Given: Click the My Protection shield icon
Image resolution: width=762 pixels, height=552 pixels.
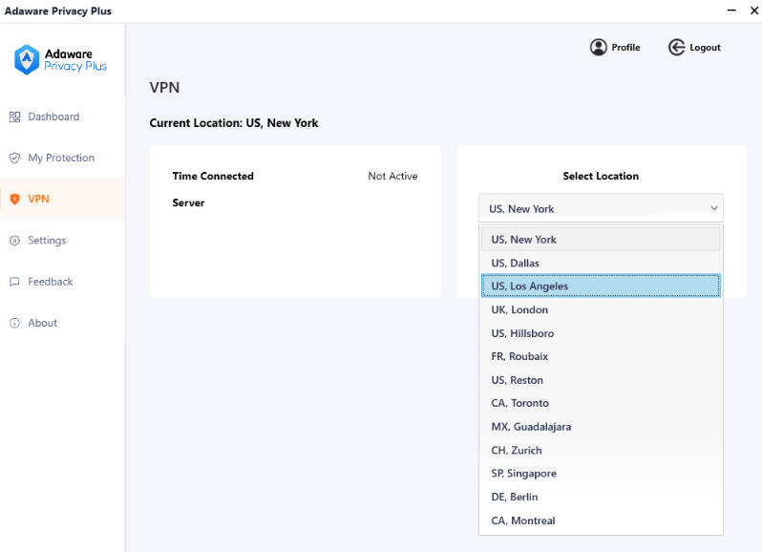Looking at the screenshot, I should (14, 158).
